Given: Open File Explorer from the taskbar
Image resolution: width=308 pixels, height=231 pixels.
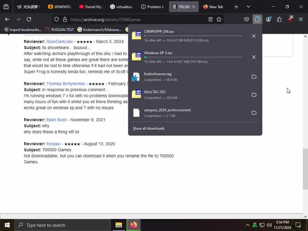Looking at the screenshot, I should click(x=119, y=225).
